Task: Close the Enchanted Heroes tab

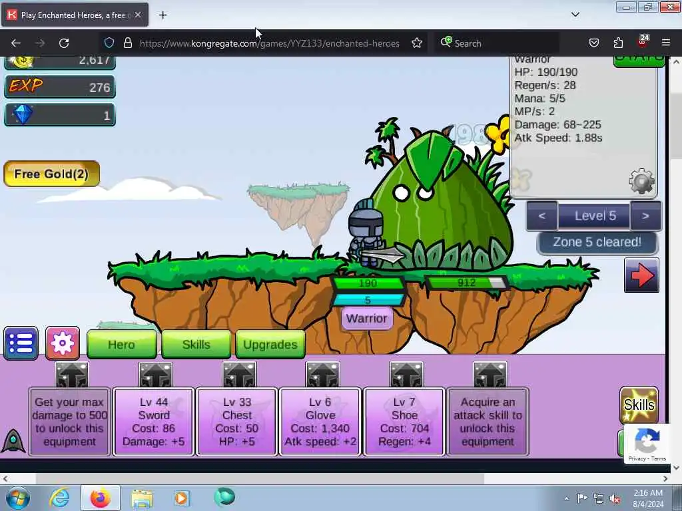Action: coord(138,15)
